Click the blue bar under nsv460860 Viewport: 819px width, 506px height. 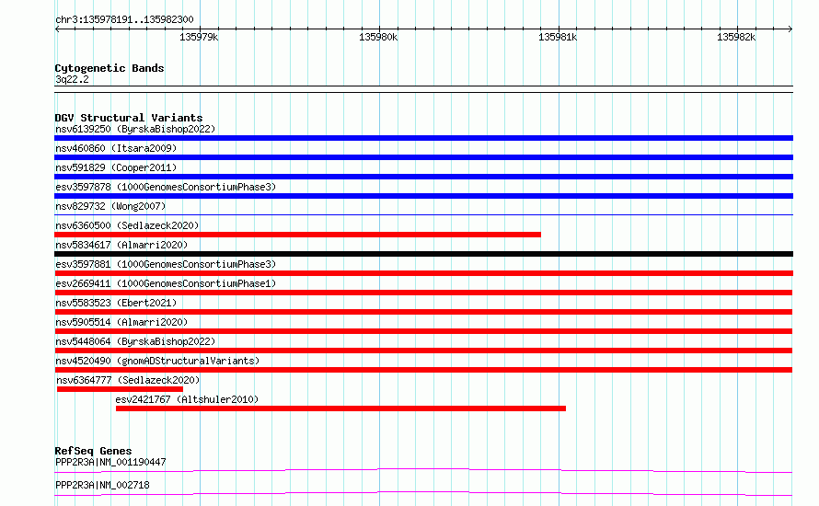423,157
